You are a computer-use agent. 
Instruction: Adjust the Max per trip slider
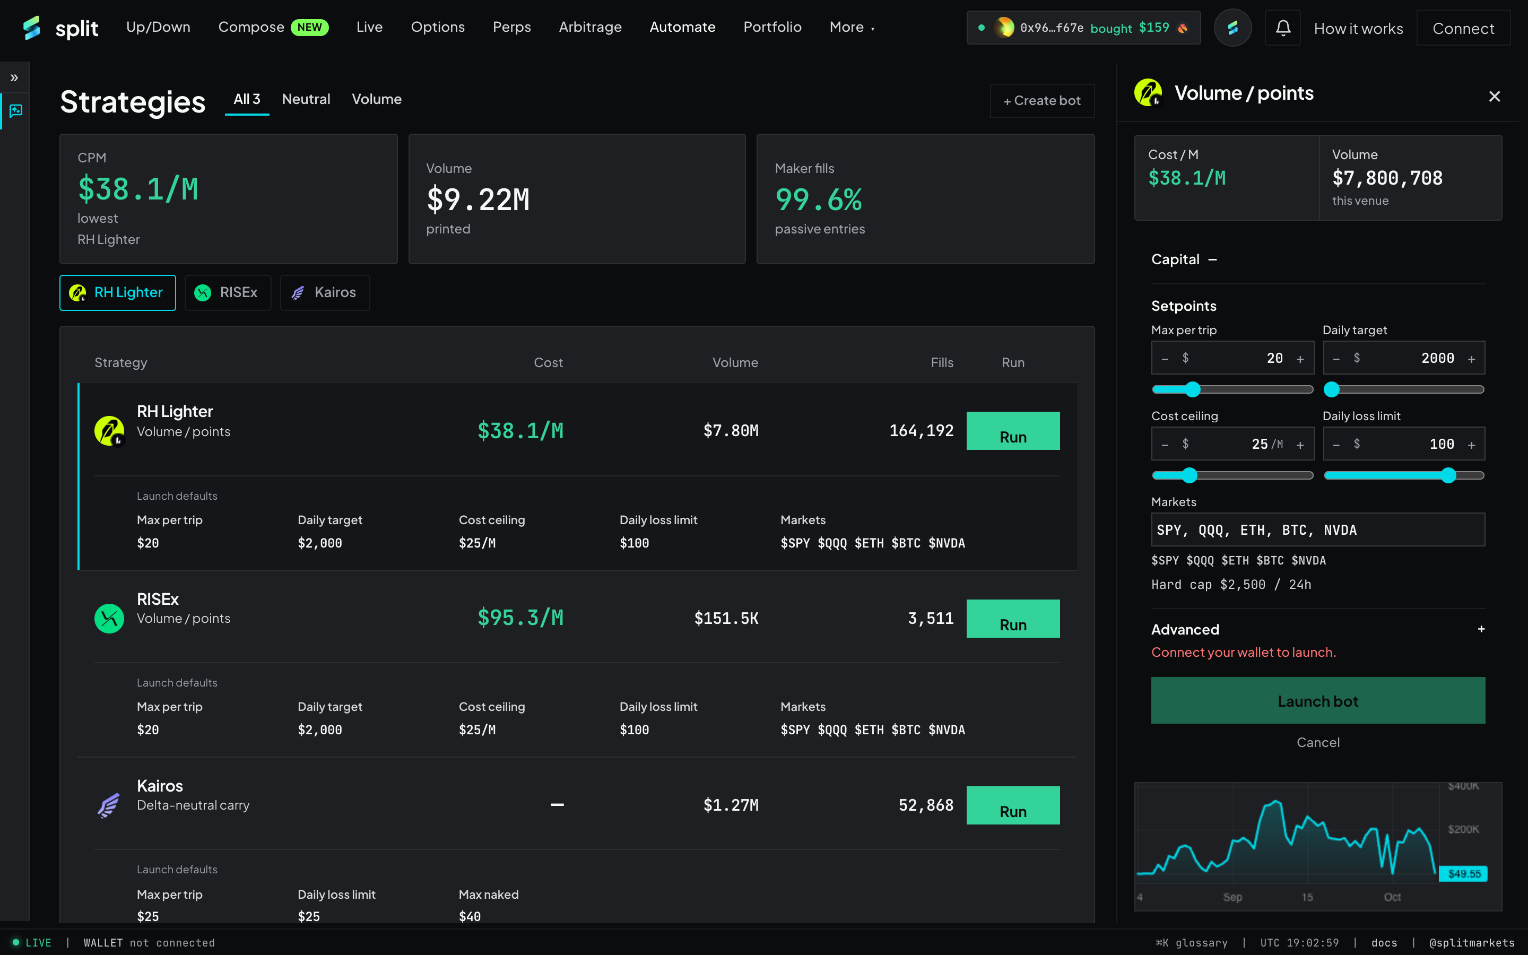1232,389
